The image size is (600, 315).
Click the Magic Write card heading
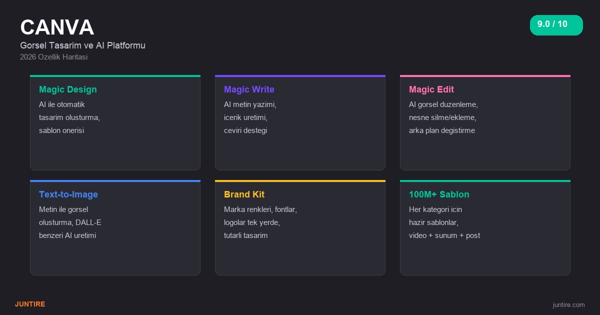tap(249, 89)
